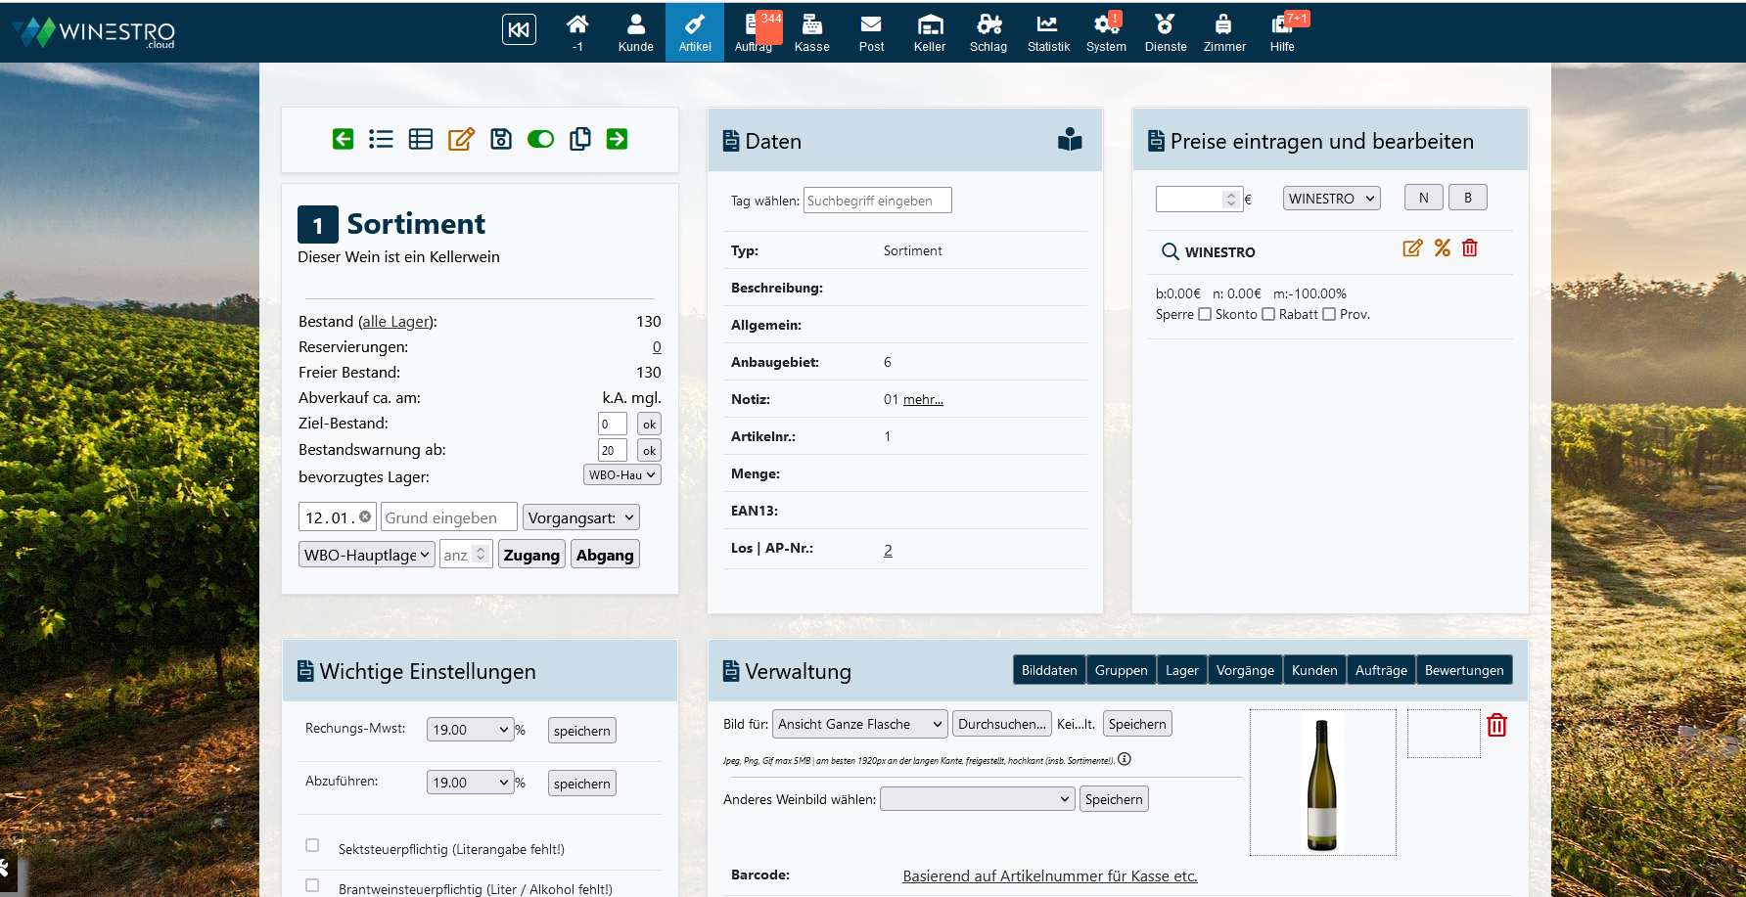Switch to the Vorgänge tab
The image size is (1746, 897).
[1244, 670]
